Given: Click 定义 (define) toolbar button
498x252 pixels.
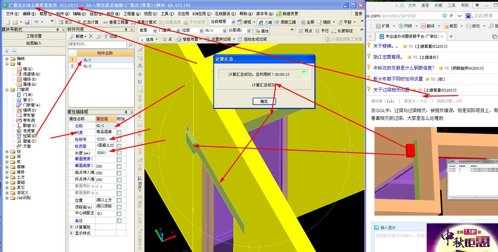Looking at the screenshot, I should pyautogui.click(x=65, y=22).
